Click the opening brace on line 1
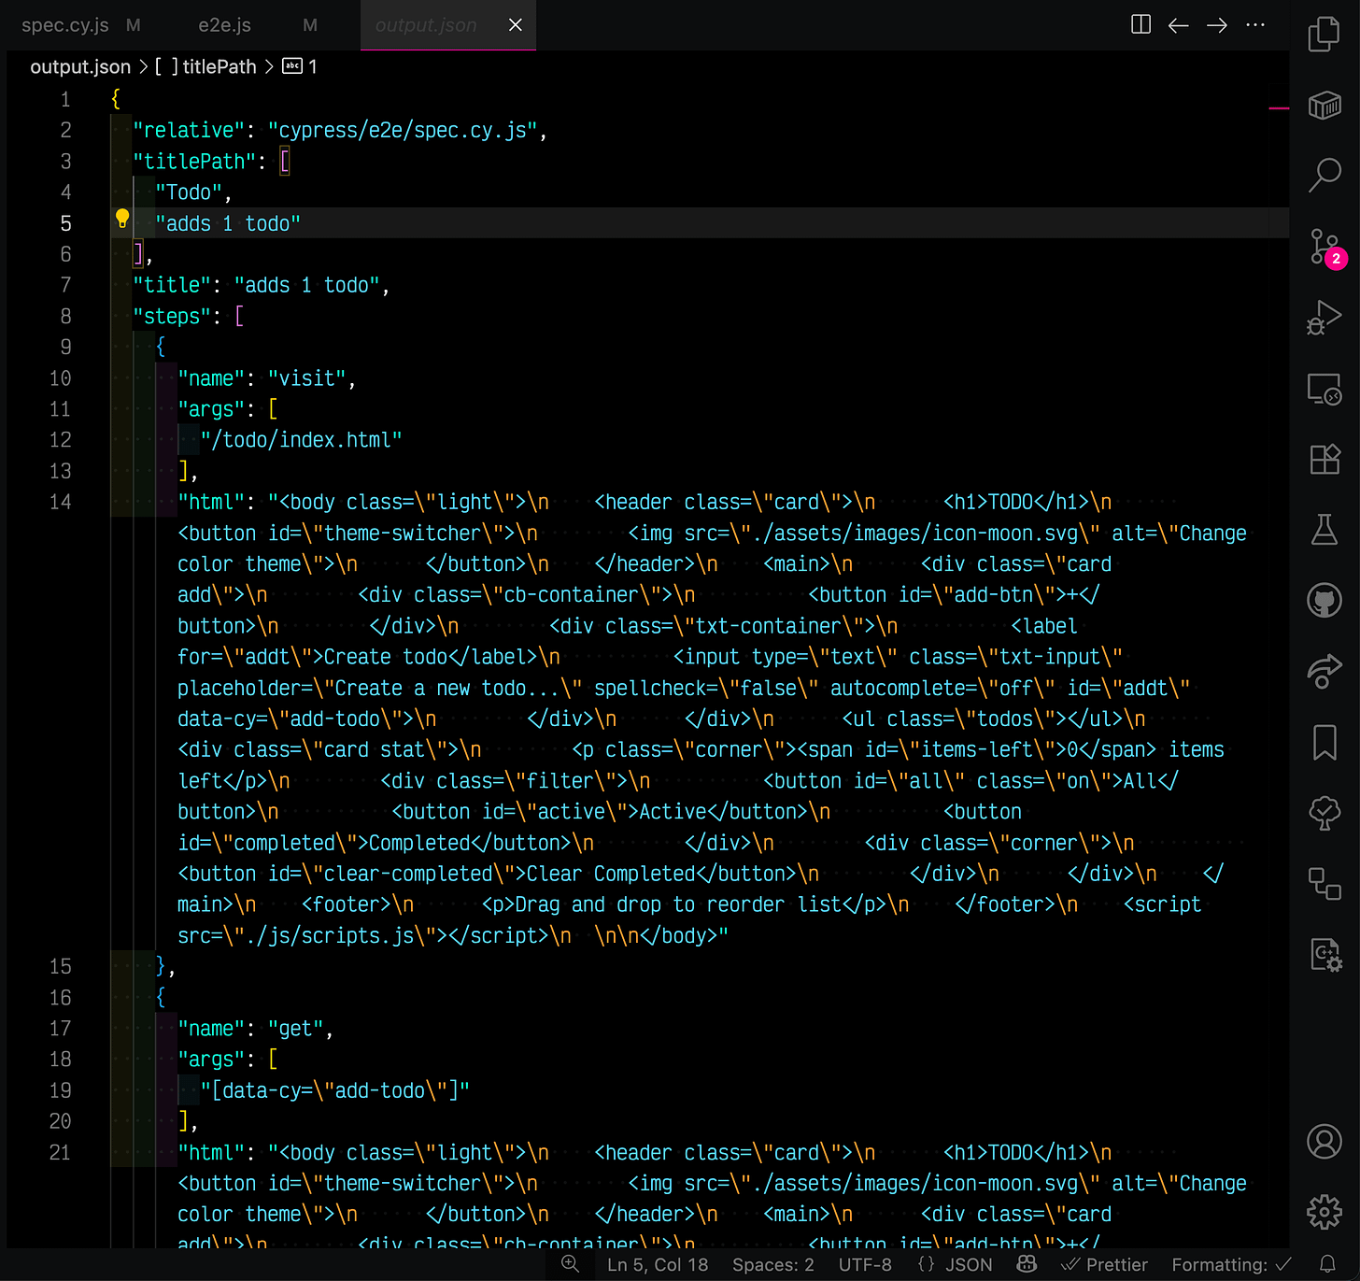The height and width of the screenshot is (1281, 1360). 116,99
